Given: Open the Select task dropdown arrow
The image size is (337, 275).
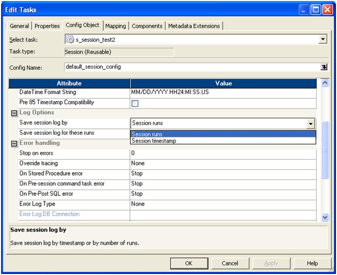Looking at the screenshot, I should coord(323,39).
